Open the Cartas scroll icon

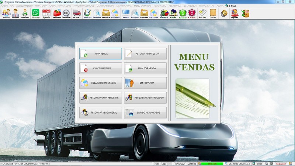213,14
